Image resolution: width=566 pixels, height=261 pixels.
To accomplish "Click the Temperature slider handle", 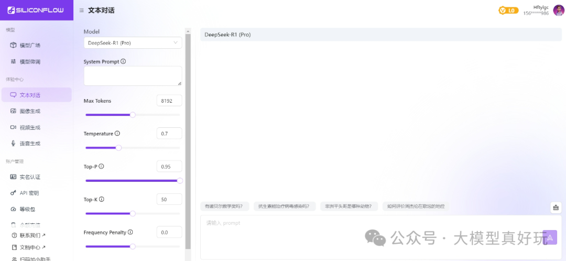I will (118, 148).
